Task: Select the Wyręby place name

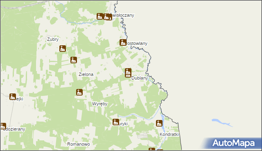Action: pos(99,104)
